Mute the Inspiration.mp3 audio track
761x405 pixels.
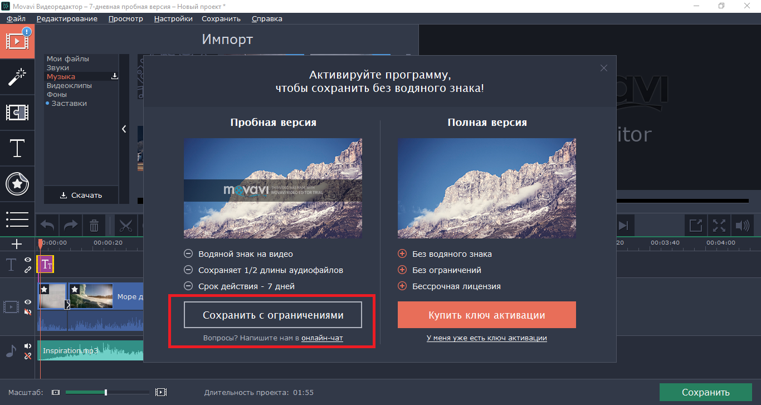click(28, 347)
